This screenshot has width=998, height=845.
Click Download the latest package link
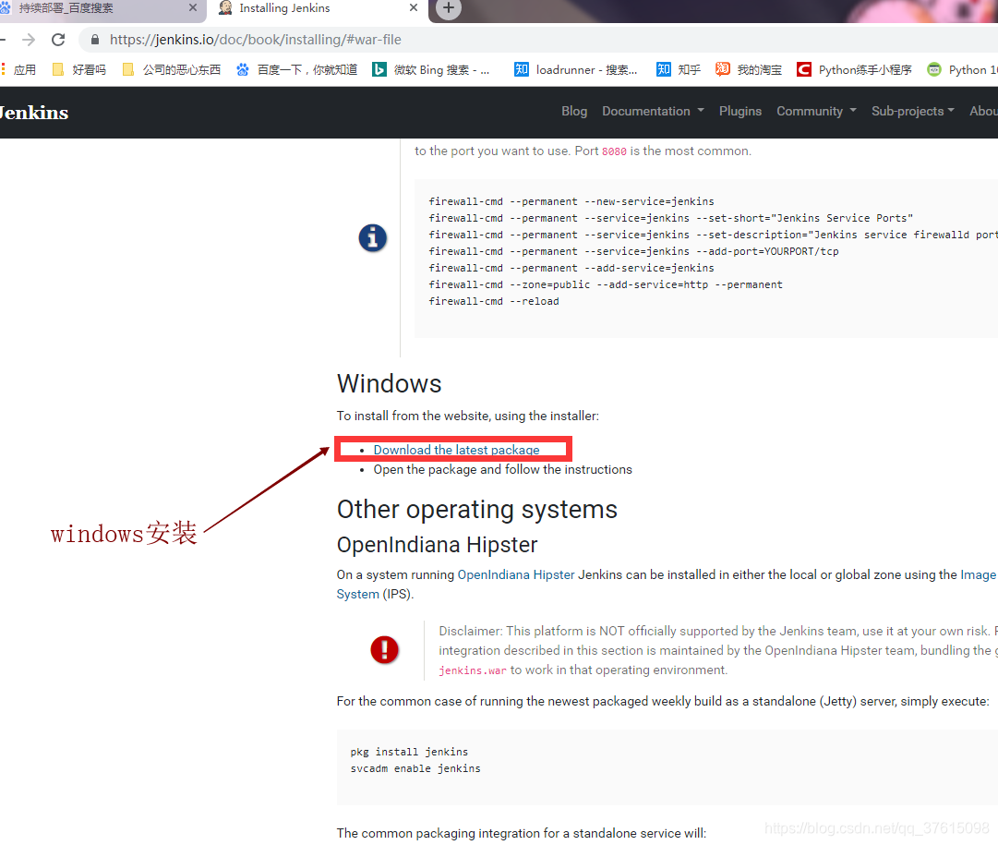click(456, 450)
